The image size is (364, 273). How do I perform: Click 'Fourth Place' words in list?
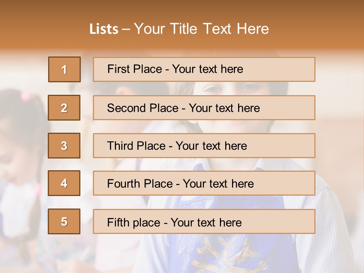click(x=140, y=184)
